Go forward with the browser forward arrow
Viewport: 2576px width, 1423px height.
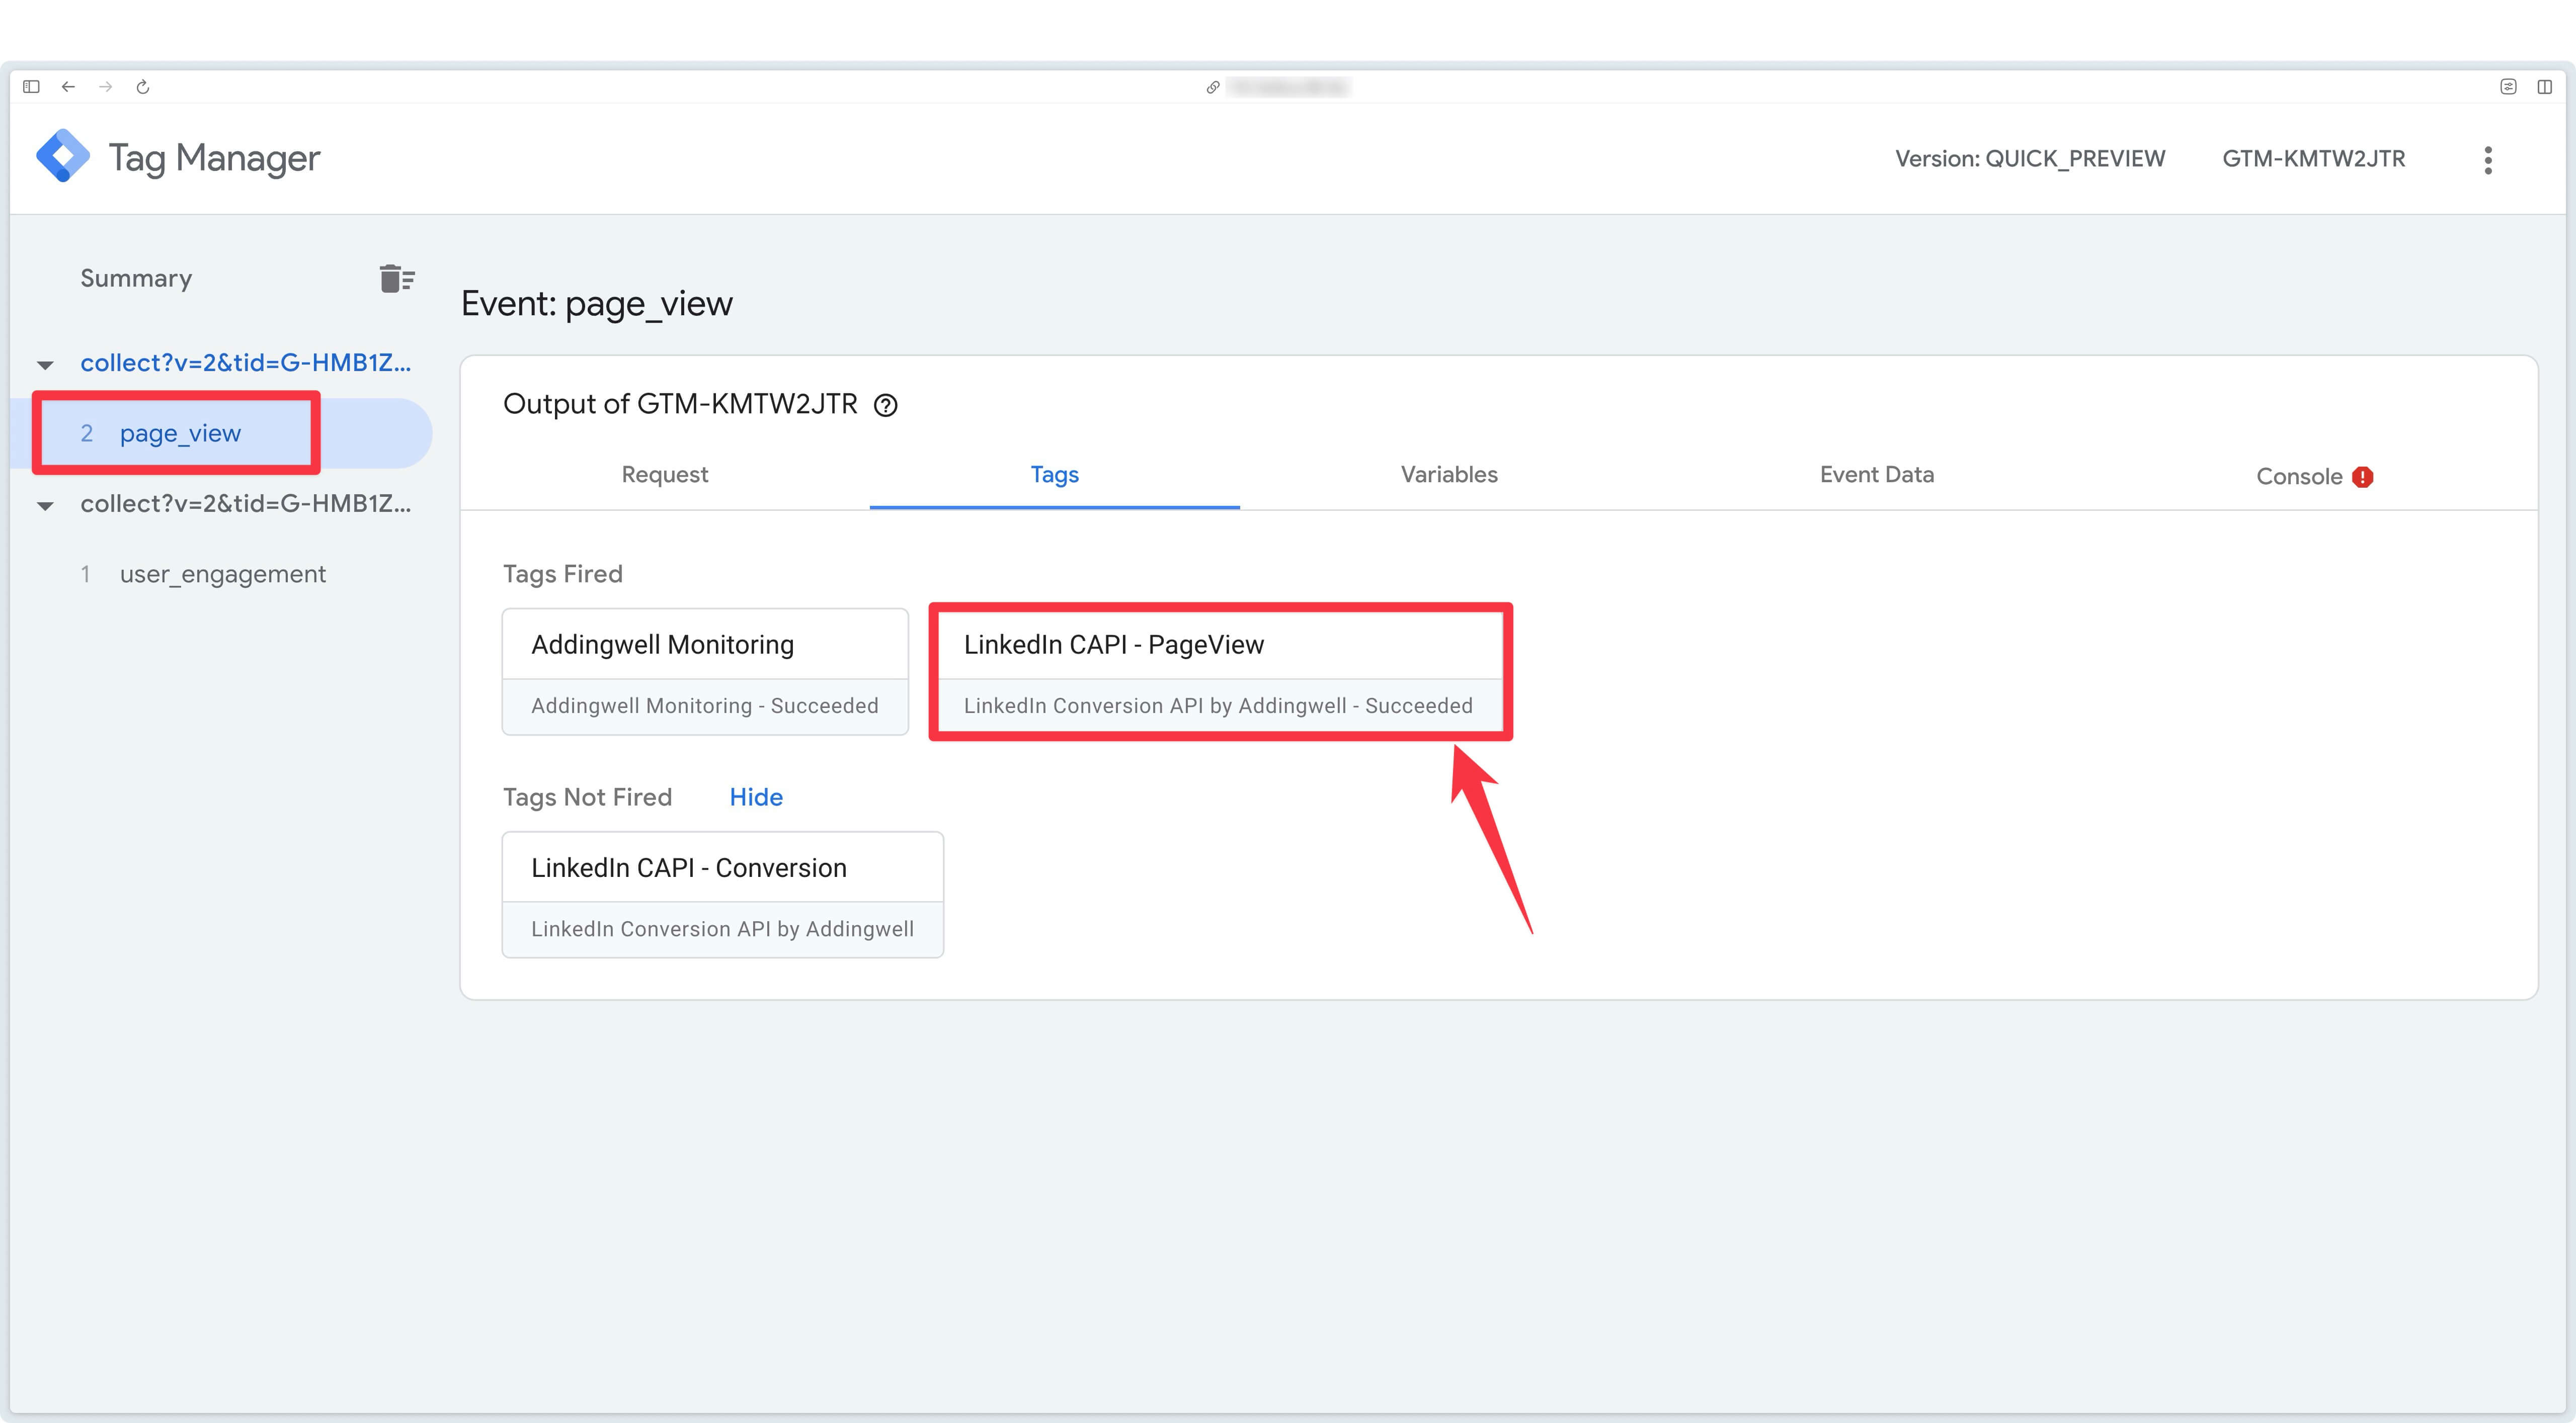click(x=105, y=87)
